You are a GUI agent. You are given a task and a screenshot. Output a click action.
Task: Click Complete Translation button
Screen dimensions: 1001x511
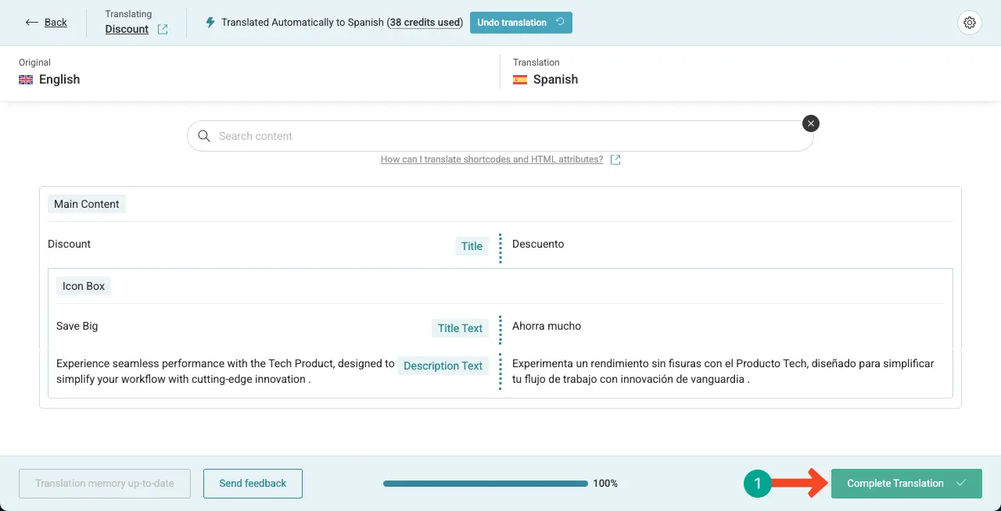pyautogui.click(x=906, y=484)
